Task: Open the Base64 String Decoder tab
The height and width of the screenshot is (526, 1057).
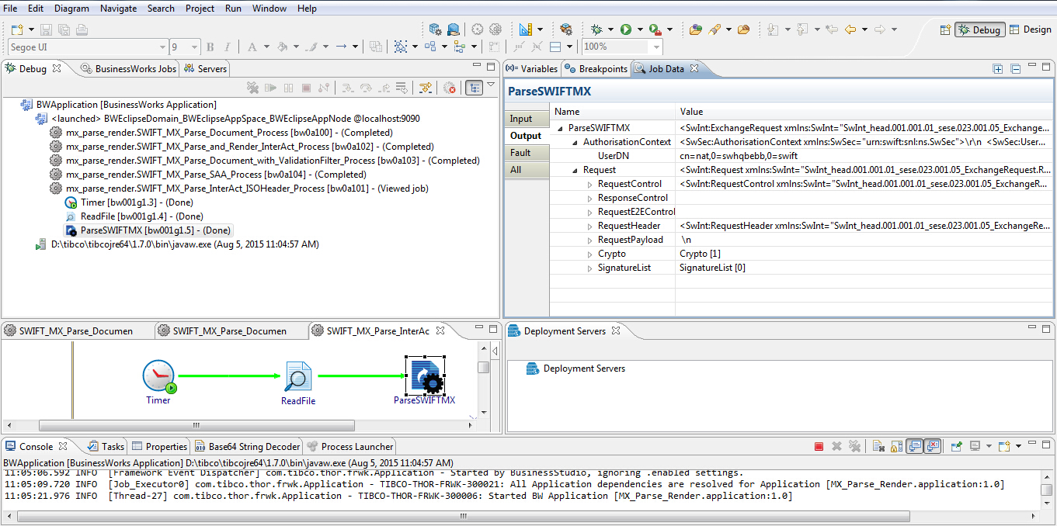Action: (247, 446)
